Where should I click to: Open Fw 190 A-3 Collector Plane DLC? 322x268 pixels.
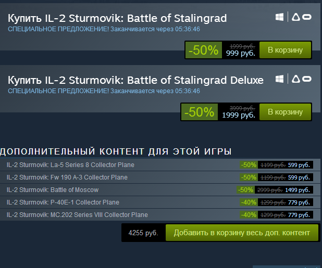67,177
